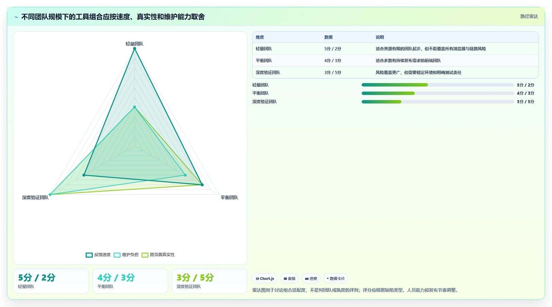The height and width of the screenshot is (307, 552).
Task: Click the 跨页面真实性 legend label
Action: (x=162, y=255)
